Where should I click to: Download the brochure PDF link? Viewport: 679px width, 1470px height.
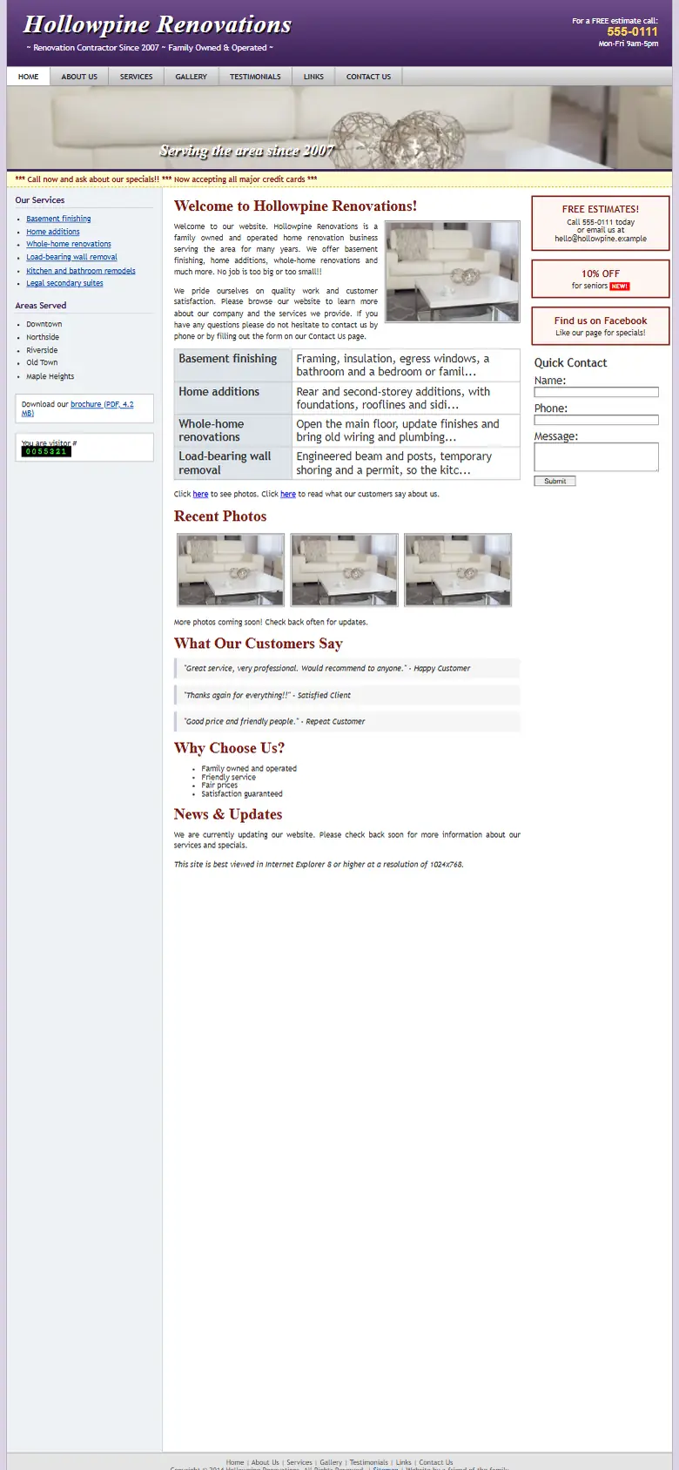102,404
